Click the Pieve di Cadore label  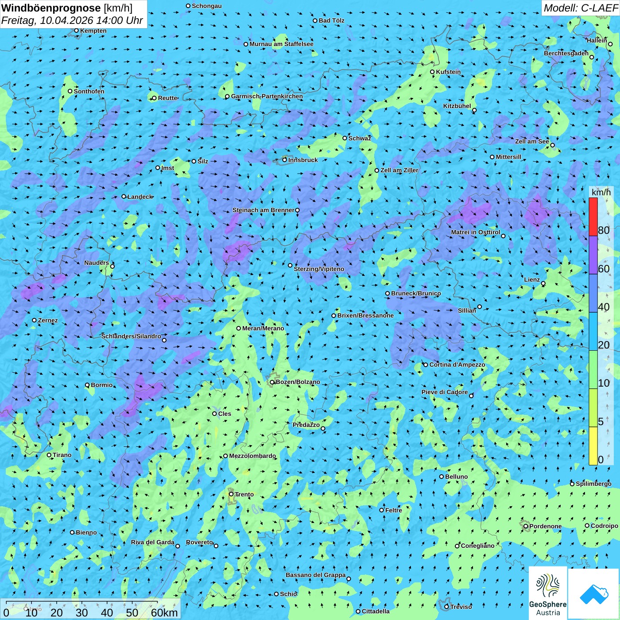445,392
